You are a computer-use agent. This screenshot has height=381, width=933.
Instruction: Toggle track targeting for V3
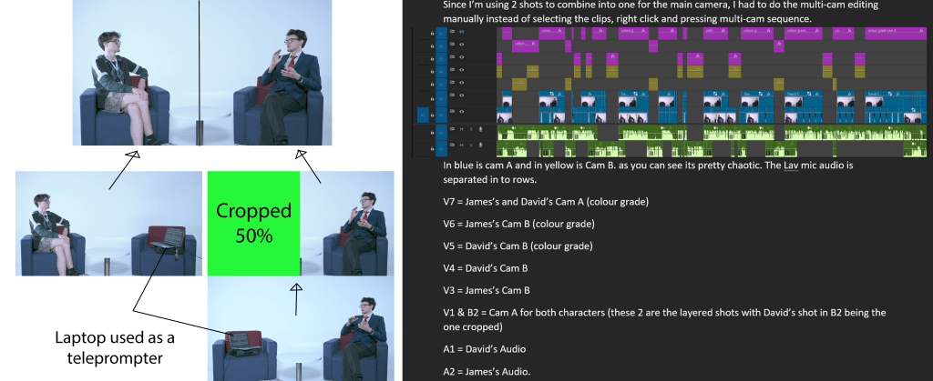[x=442, y=85]
